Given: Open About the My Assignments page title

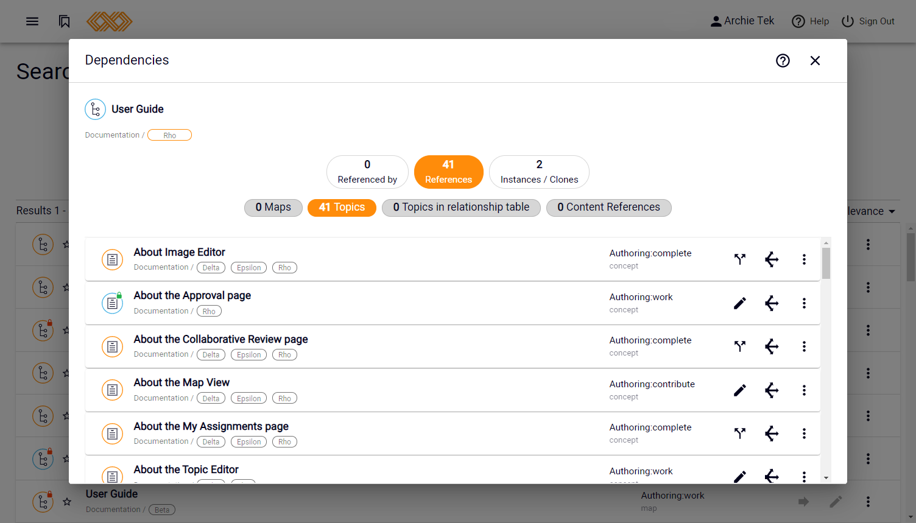Looking at the screenshot, I should tap(211, 426).
